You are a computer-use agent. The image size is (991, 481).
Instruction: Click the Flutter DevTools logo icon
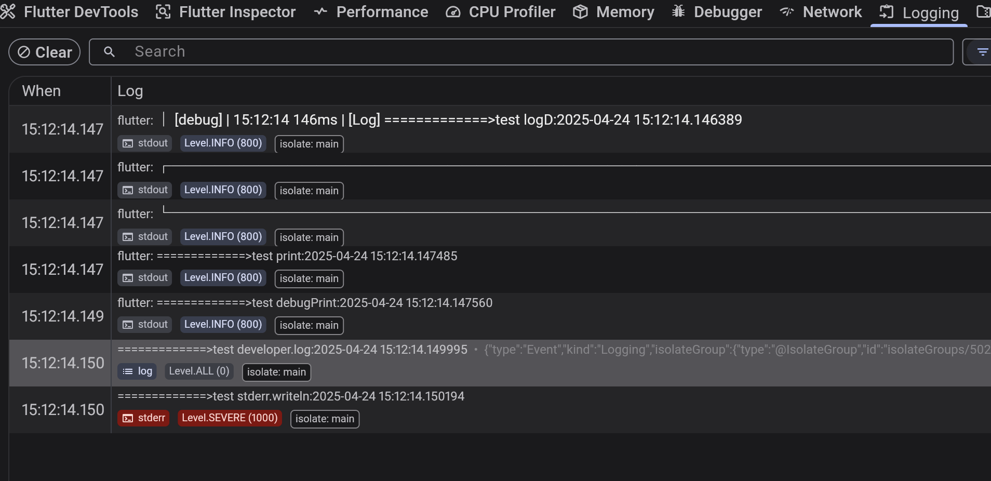(x=8, y=11)
